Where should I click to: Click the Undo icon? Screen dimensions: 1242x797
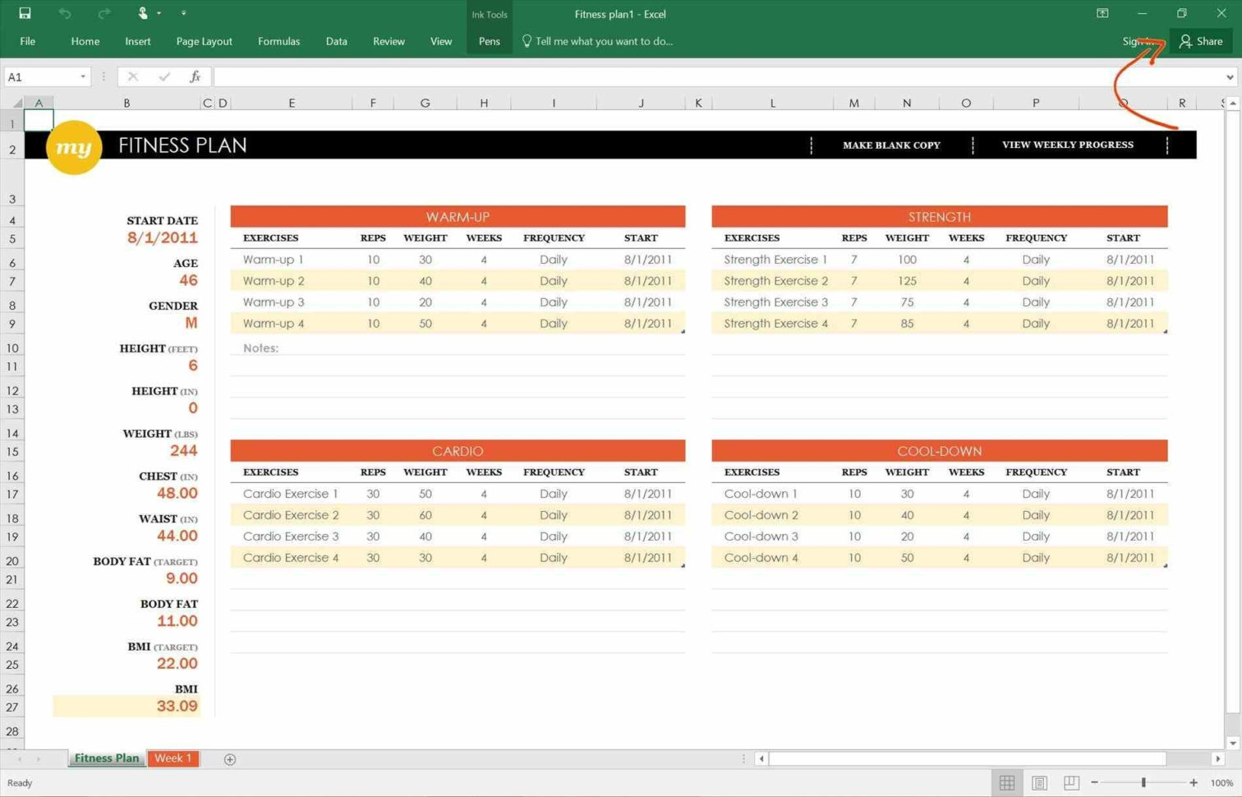click(64, 14)
